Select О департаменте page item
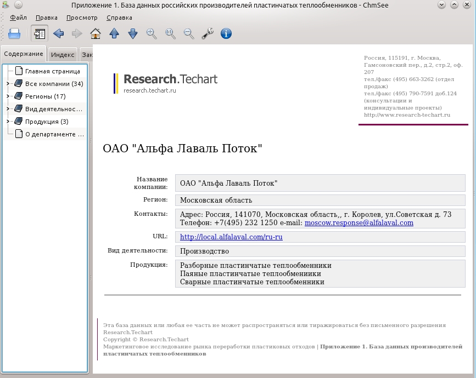The height and width of the screenshot is (378, 476). point(54,134)
